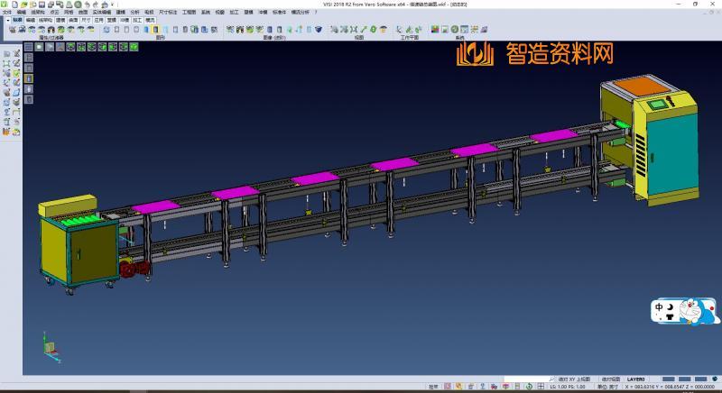
Task: Click the first icon in 属性/过滤器 group
Action: click(12, 30)
